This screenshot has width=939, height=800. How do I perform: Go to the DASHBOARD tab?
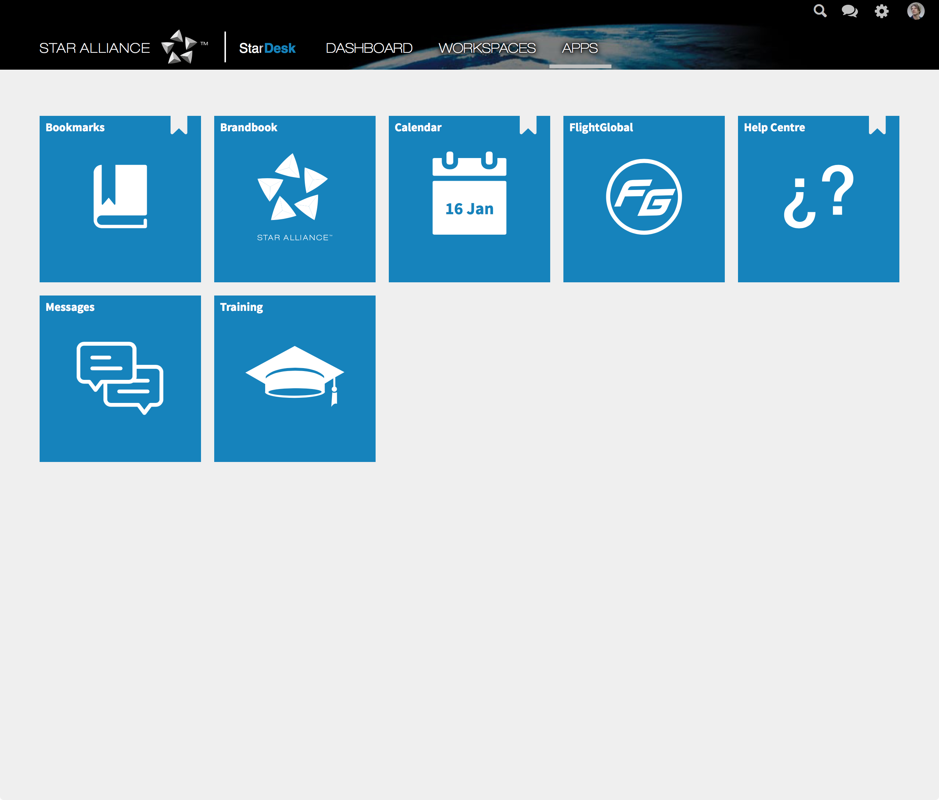tap(369, 48)
